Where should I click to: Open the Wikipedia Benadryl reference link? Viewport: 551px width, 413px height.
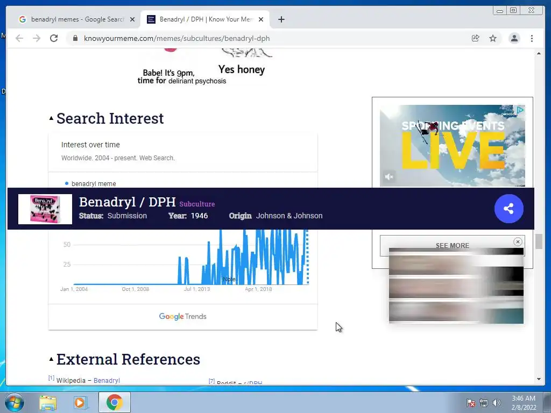pyautogui.click(x=107, y=380)
